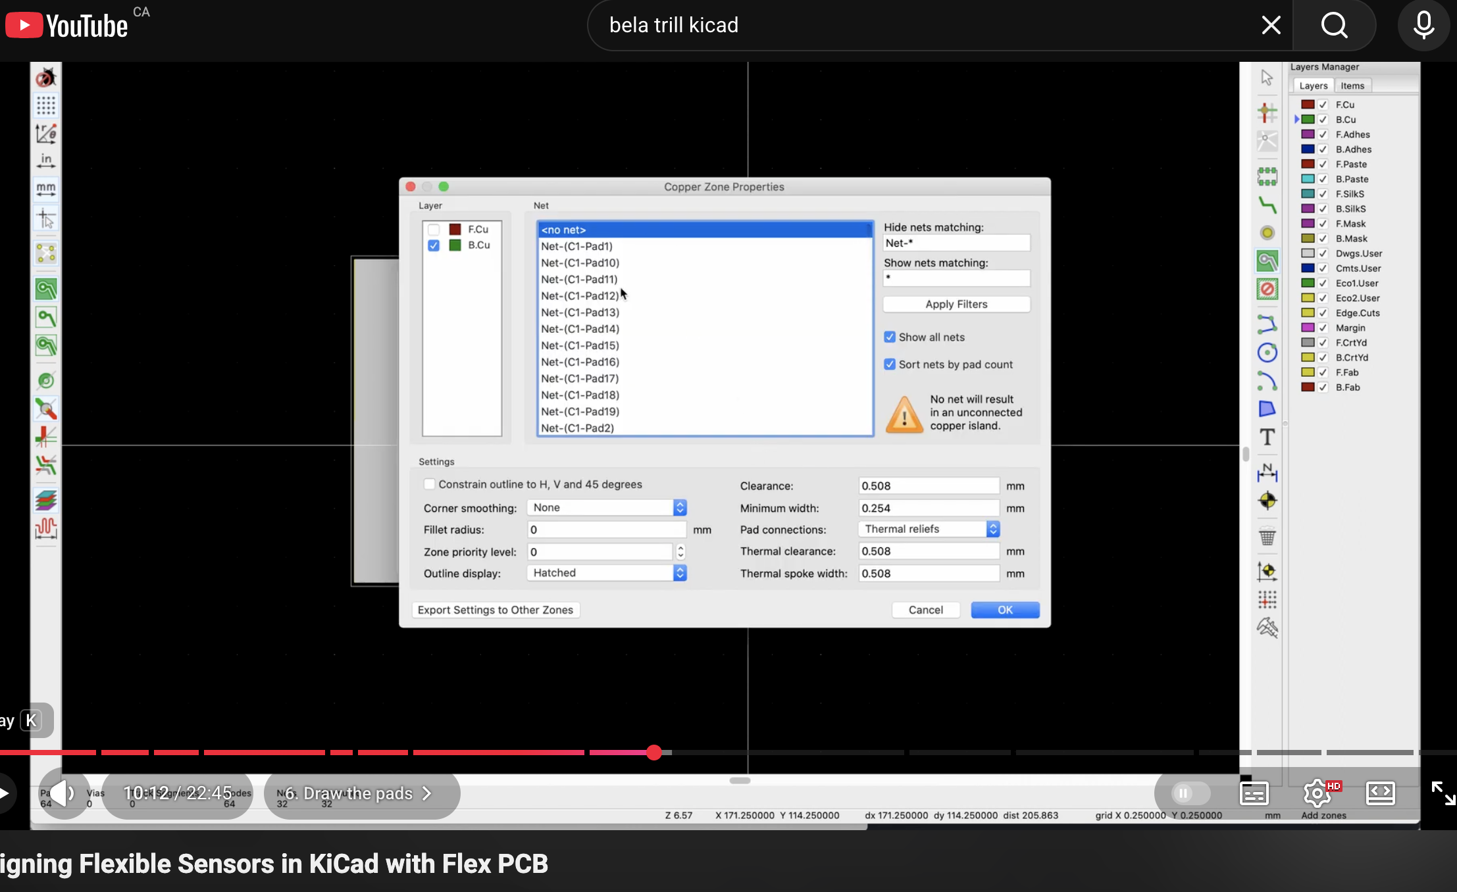The width and height of the screenshot is (1457, 892).
Task: Enable constrain outline to 45 degrees
Action: [429, 484]
